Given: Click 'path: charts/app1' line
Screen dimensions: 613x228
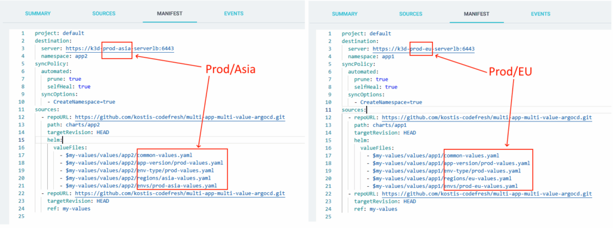Looking at the screenshot, I should tap(380, 125).
